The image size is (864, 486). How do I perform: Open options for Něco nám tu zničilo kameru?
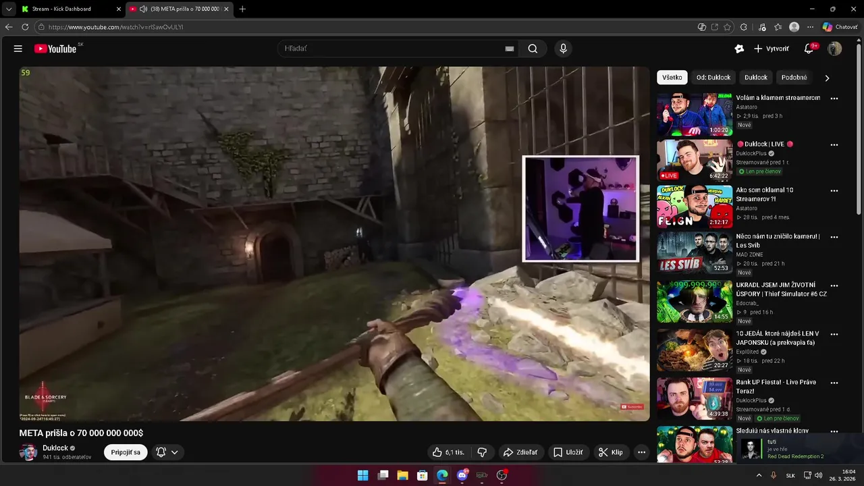pos(834,238)
